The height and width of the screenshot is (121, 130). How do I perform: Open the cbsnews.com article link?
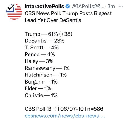65,116
